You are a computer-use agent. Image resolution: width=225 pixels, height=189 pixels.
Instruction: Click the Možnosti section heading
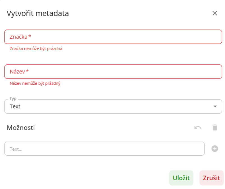21,128
